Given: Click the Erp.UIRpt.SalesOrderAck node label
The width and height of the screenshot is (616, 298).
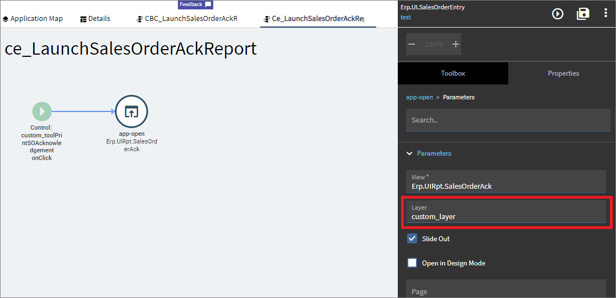Looking at the screenshot, I should [x=131, y=145].
